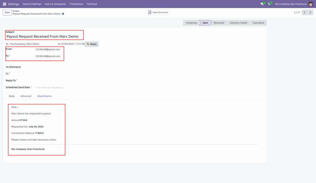
Task: Click the Sent stage in the status bar
Action: tap(205, 23)
